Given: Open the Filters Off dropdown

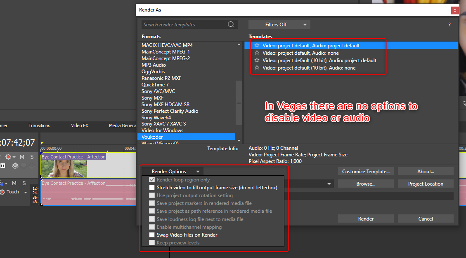Looking at the screenshot, I should click(x=279, y=25).
